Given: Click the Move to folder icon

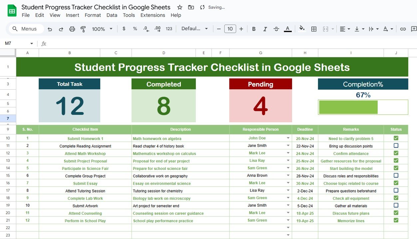Looking at the screenshot, I should [x=191, y=7].
